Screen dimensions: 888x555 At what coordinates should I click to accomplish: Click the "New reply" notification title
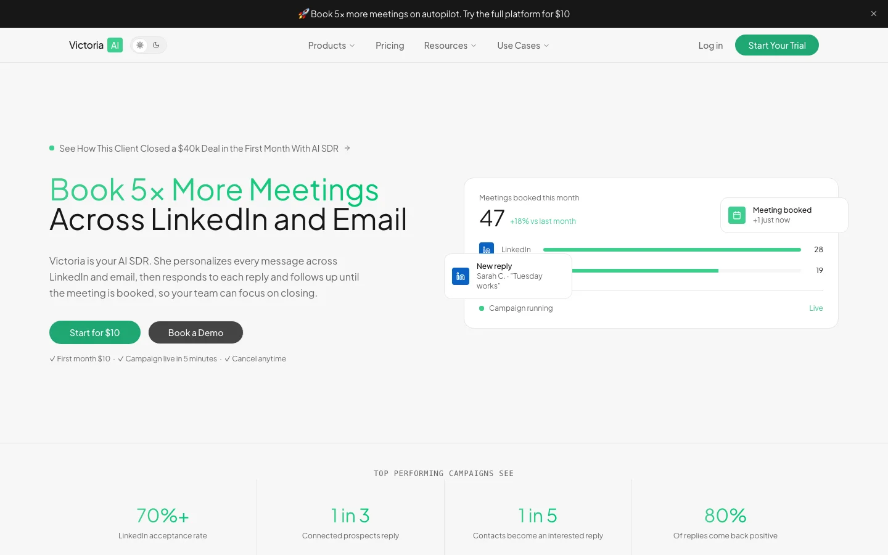point(494,266)
